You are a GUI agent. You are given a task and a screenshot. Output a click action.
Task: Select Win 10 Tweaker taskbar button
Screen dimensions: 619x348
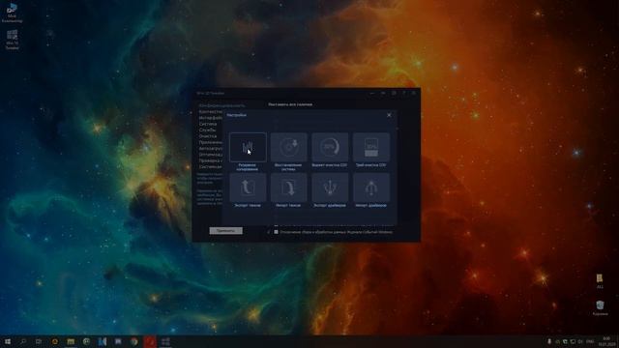165,341
